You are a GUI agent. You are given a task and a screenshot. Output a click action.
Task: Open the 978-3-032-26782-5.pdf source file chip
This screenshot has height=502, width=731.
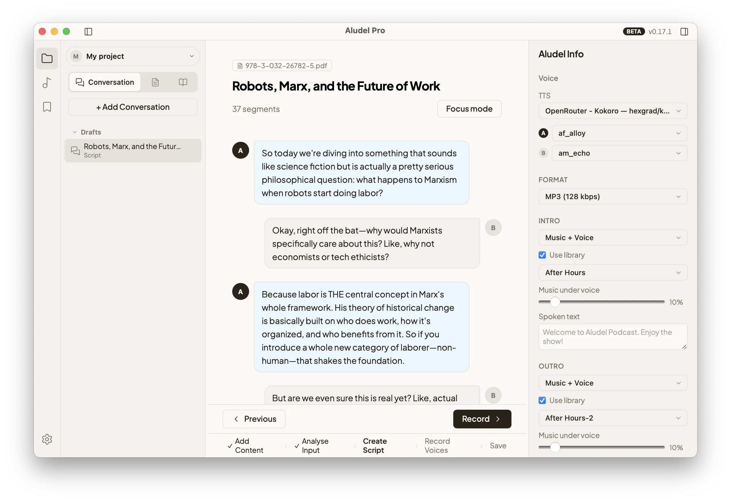(282, 65)
